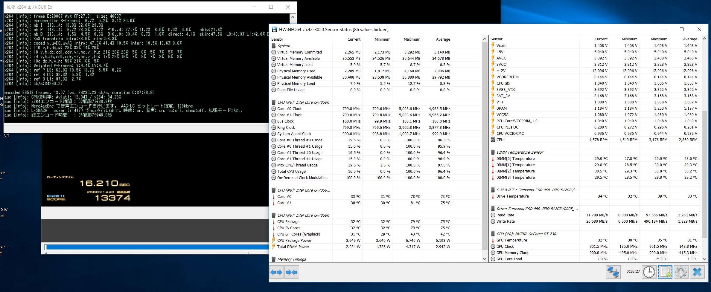
Task: Select the System group icon
Action: click(x=273, y=46)
